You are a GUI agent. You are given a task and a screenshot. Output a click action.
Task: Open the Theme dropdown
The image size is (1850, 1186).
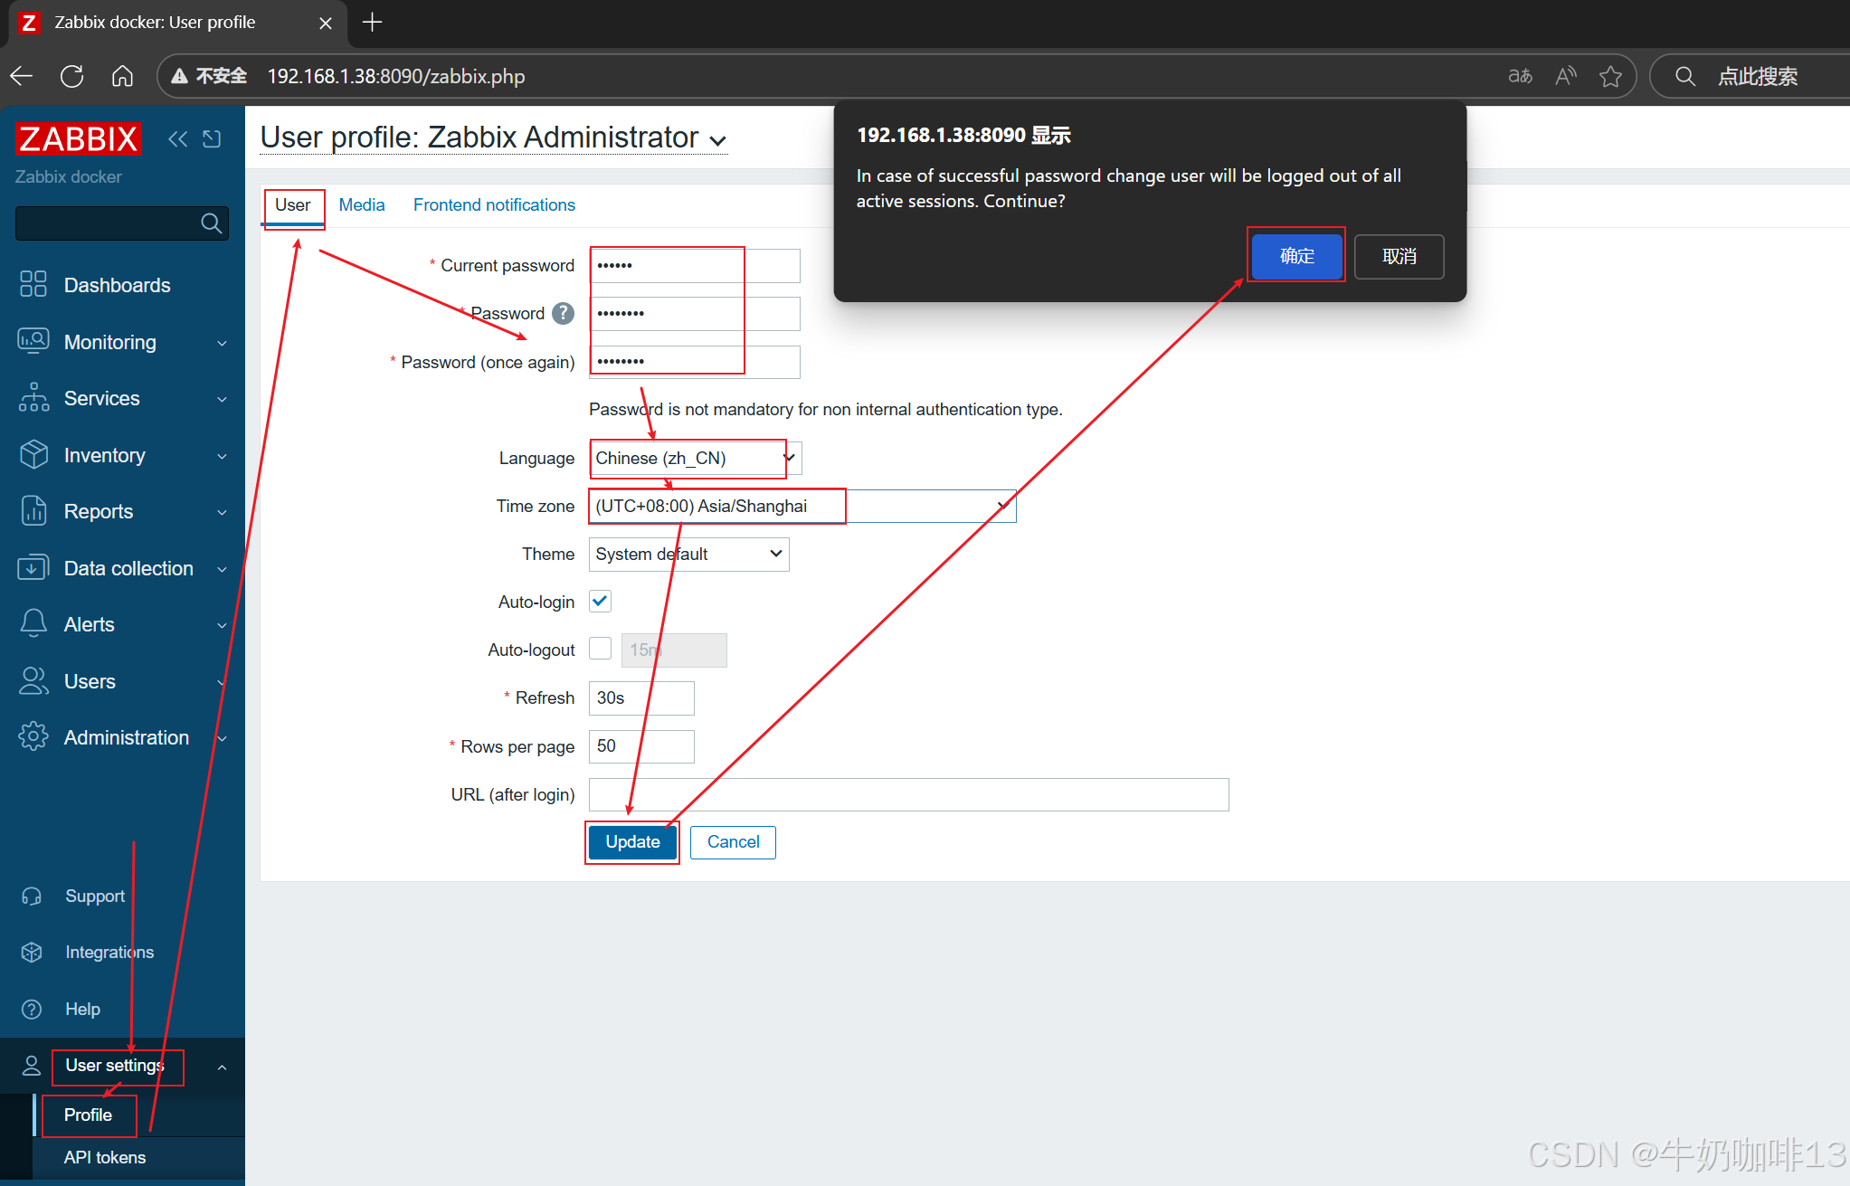click(x=688, y=554)
